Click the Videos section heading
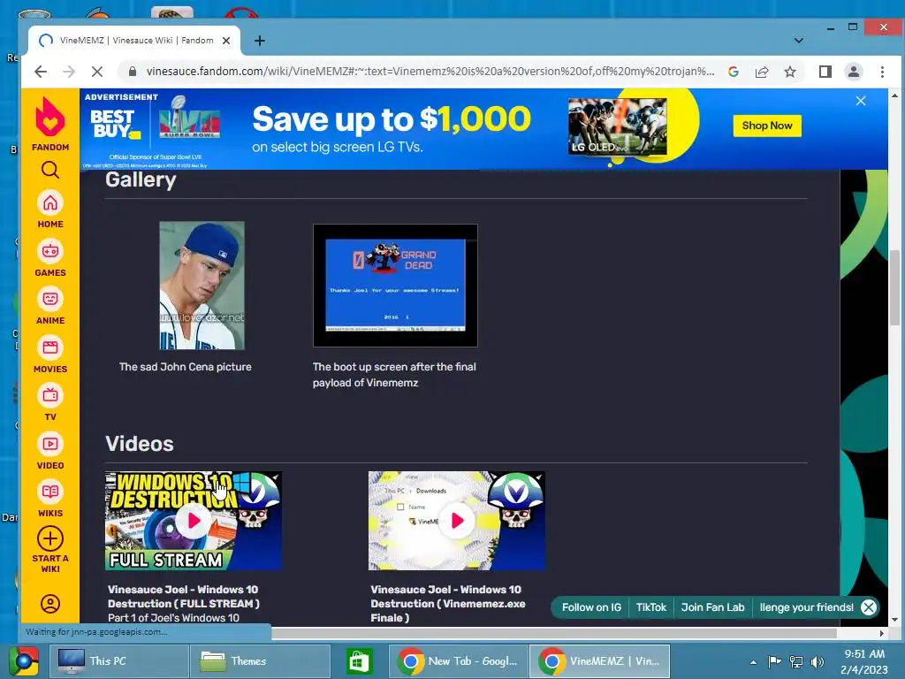Viewport: 905px width, 679px height. 139,444
